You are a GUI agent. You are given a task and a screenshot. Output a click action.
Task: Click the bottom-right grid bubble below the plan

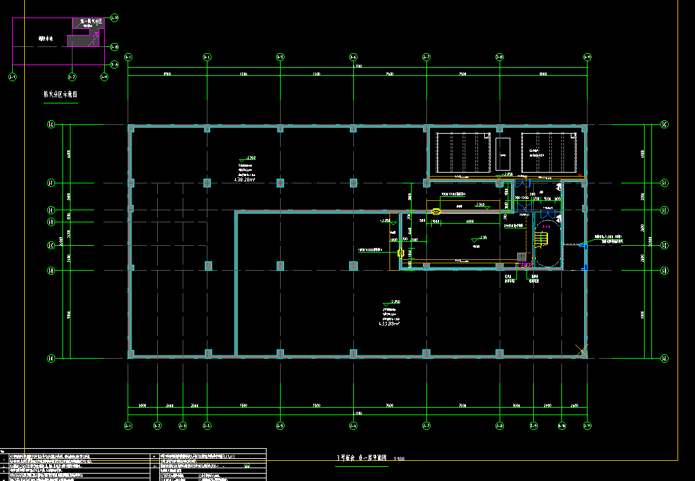(x=588, y=425)
